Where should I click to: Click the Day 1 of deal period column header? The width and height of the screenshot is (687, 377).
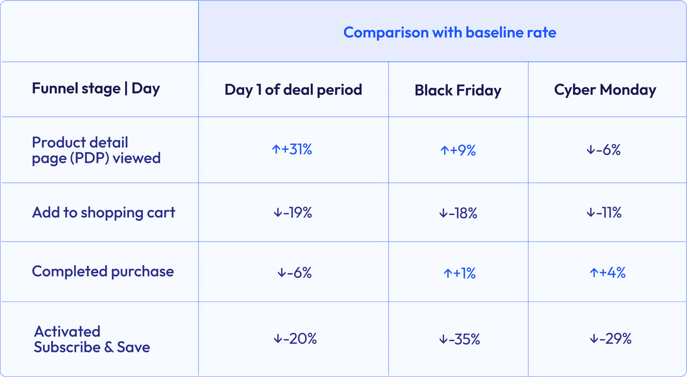tap(293, 90)
